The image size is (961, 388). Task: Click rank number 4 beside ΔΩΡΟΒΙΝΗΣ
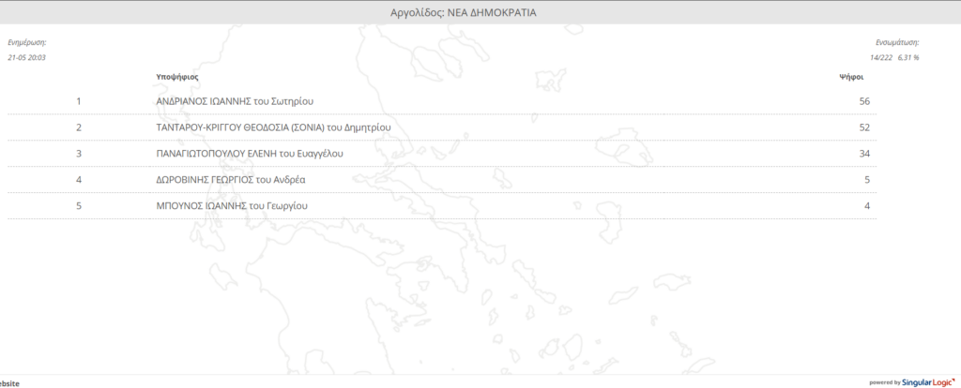point(79,180)
